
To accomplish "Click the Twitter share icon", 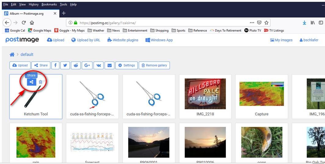I will point(65,65).
